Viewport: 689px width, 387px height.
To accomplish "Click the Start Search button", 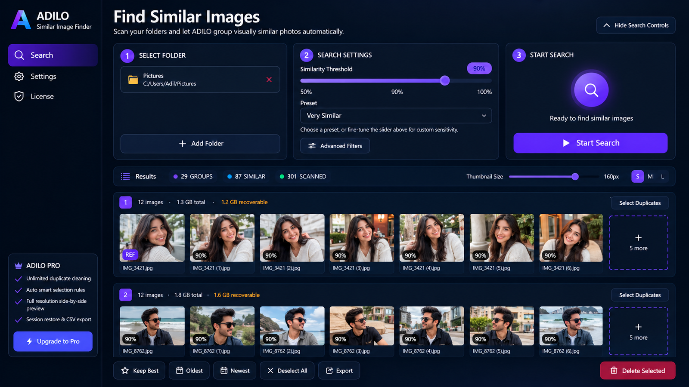I will (x=590, y=143).
